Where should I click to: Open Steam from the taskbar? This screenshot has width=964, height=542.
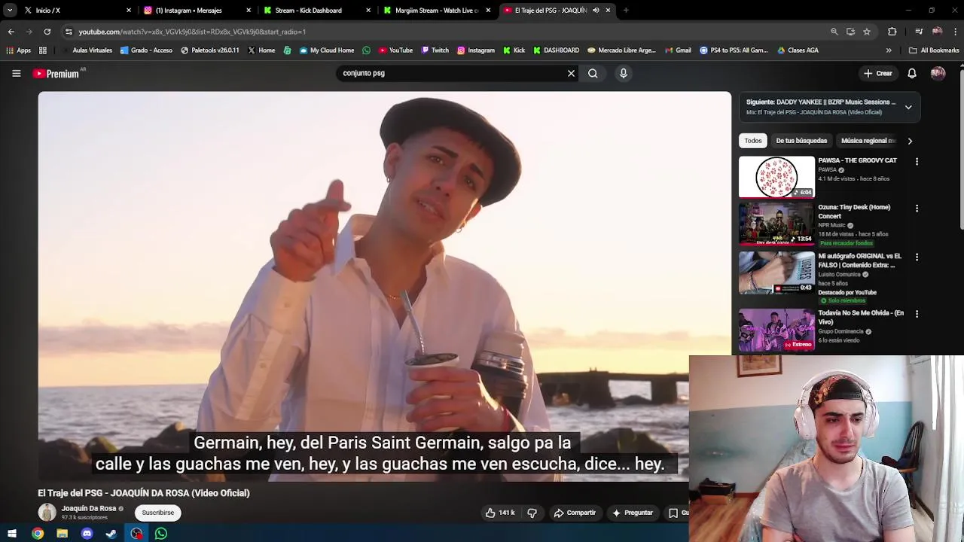coord(111,534)
